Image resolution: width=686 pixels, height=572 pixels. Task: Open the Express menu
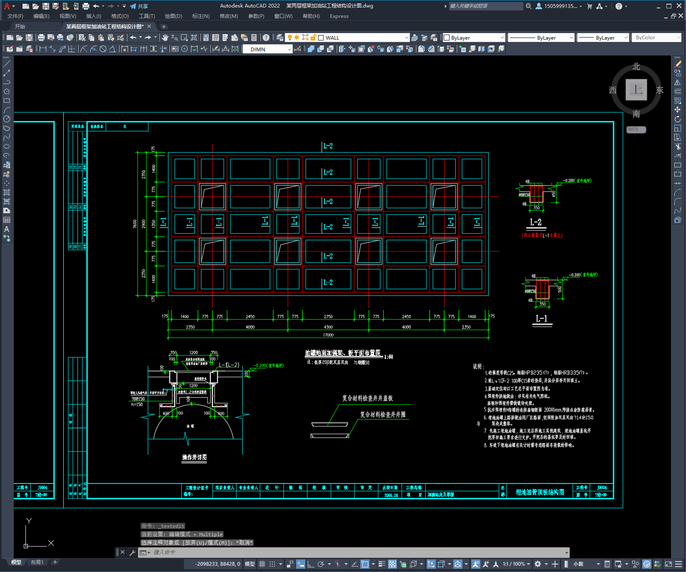[x=339, y=16]
